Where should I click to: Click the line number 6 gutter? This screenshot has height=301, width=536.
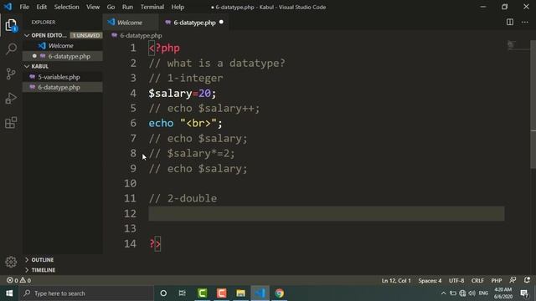pos(133,123)
